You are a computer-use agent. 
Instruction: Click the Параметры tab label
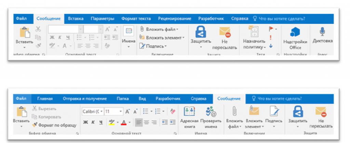[x=103, y=19]
